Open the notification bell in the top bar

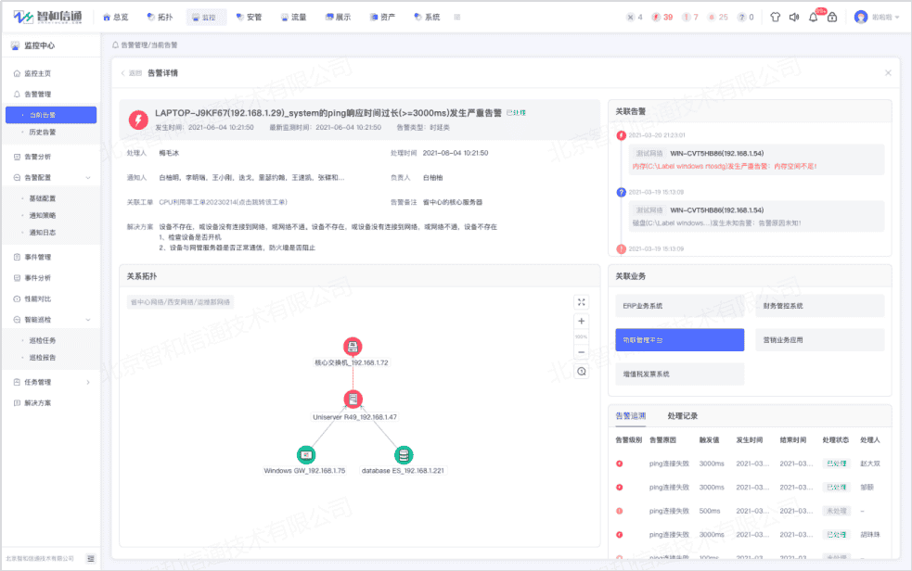click(x=813, y=16)
